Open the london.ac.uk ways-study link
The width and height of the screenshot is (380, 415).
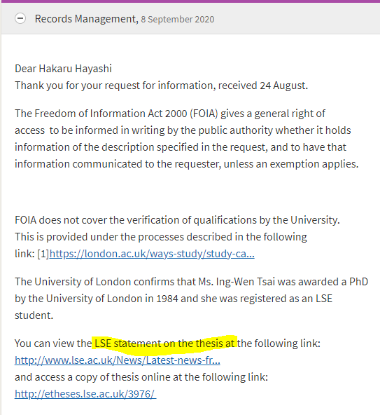152,254
